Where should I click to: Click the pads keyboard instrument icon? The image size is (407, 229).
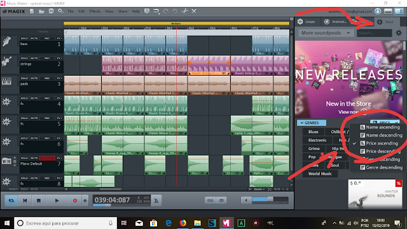6,81
